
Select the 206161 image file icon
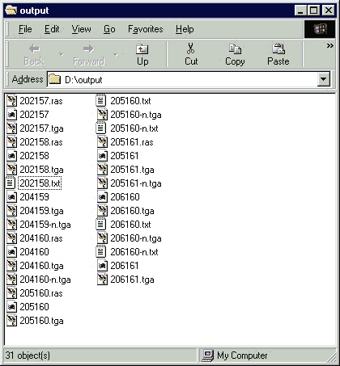(102, 266)
